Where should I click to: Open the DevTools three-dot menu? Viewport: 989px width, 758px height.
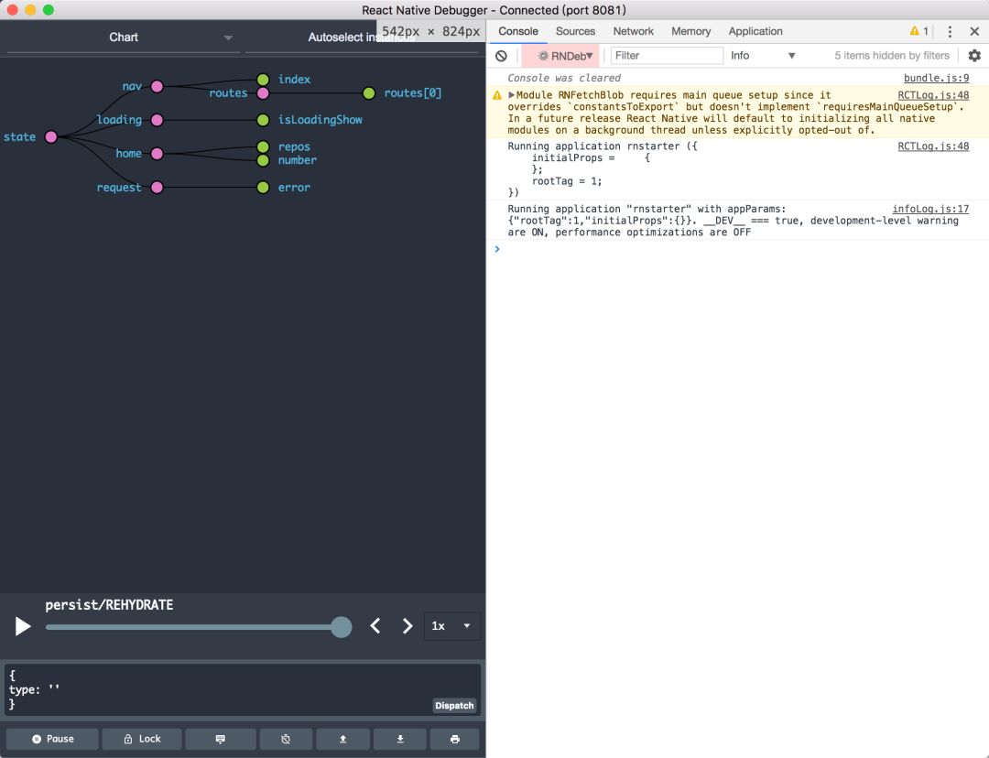pos(950,31)
